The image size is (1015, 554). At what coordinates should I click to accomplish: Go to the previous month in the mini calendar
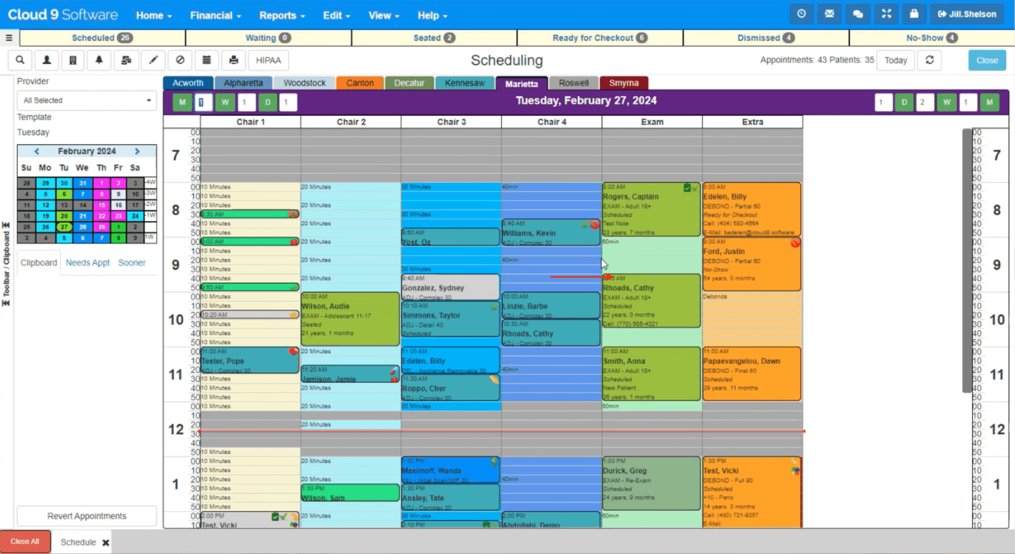37,151
